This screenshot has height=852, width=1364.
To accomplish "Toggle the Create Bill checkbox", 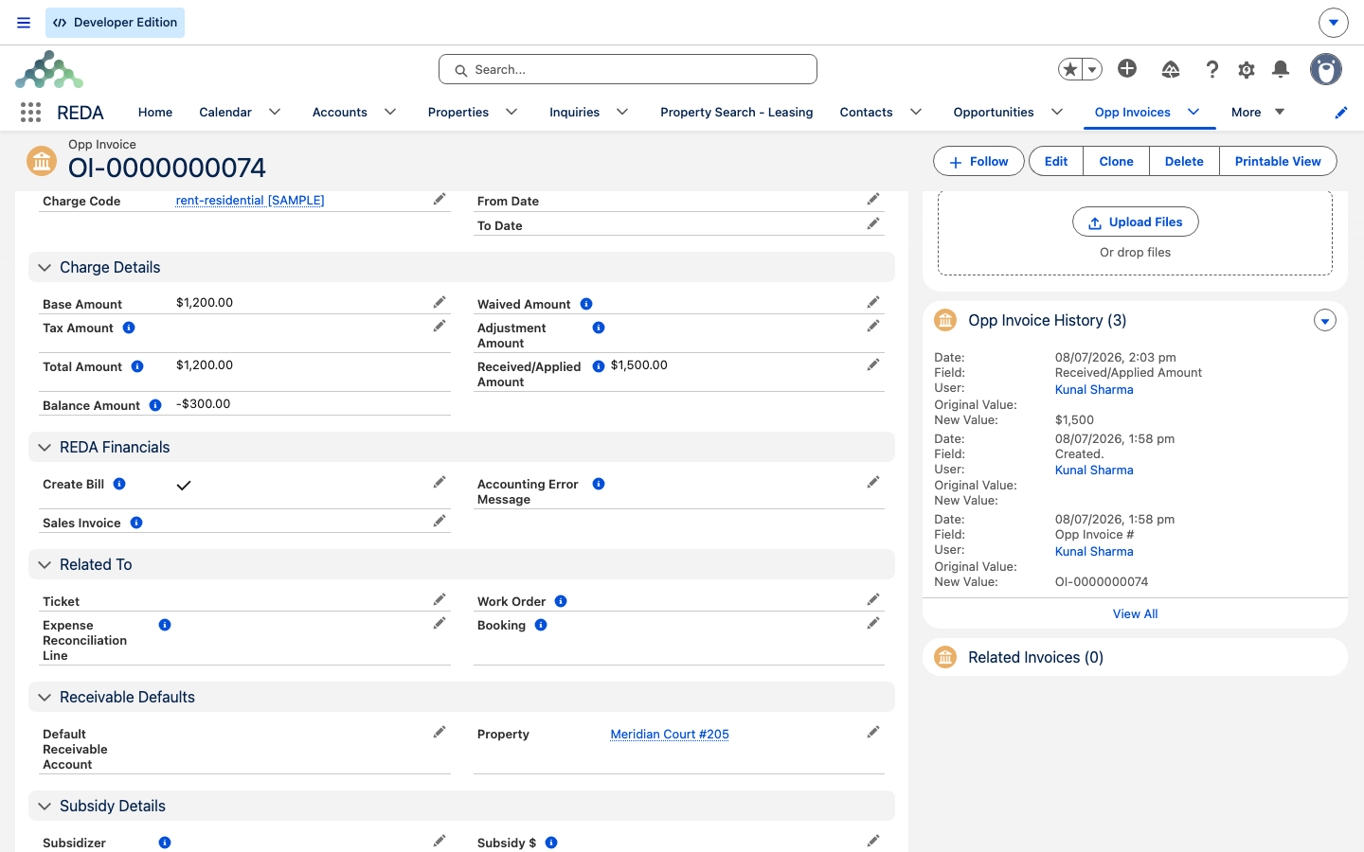I will pyautogui.click(x=184, y=486).
